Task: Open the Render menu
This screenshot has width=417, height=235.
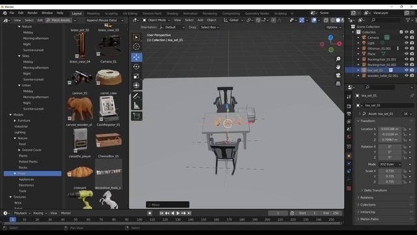Action: (x=33, y=13)
